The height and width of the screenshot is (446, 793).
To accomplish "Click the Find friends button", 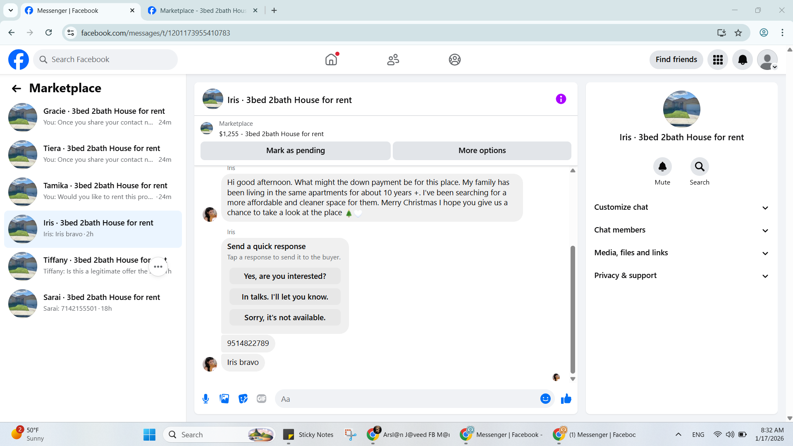I will tap(676, 60).
